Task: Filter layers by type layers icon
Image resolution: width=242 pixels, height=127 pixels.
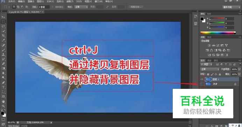Action: point(226,64)
